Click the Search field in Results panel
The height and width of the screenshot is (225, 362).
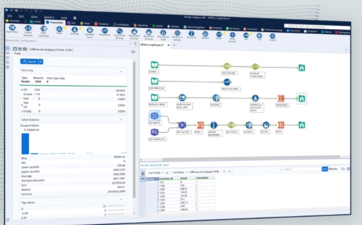[301, 170]
